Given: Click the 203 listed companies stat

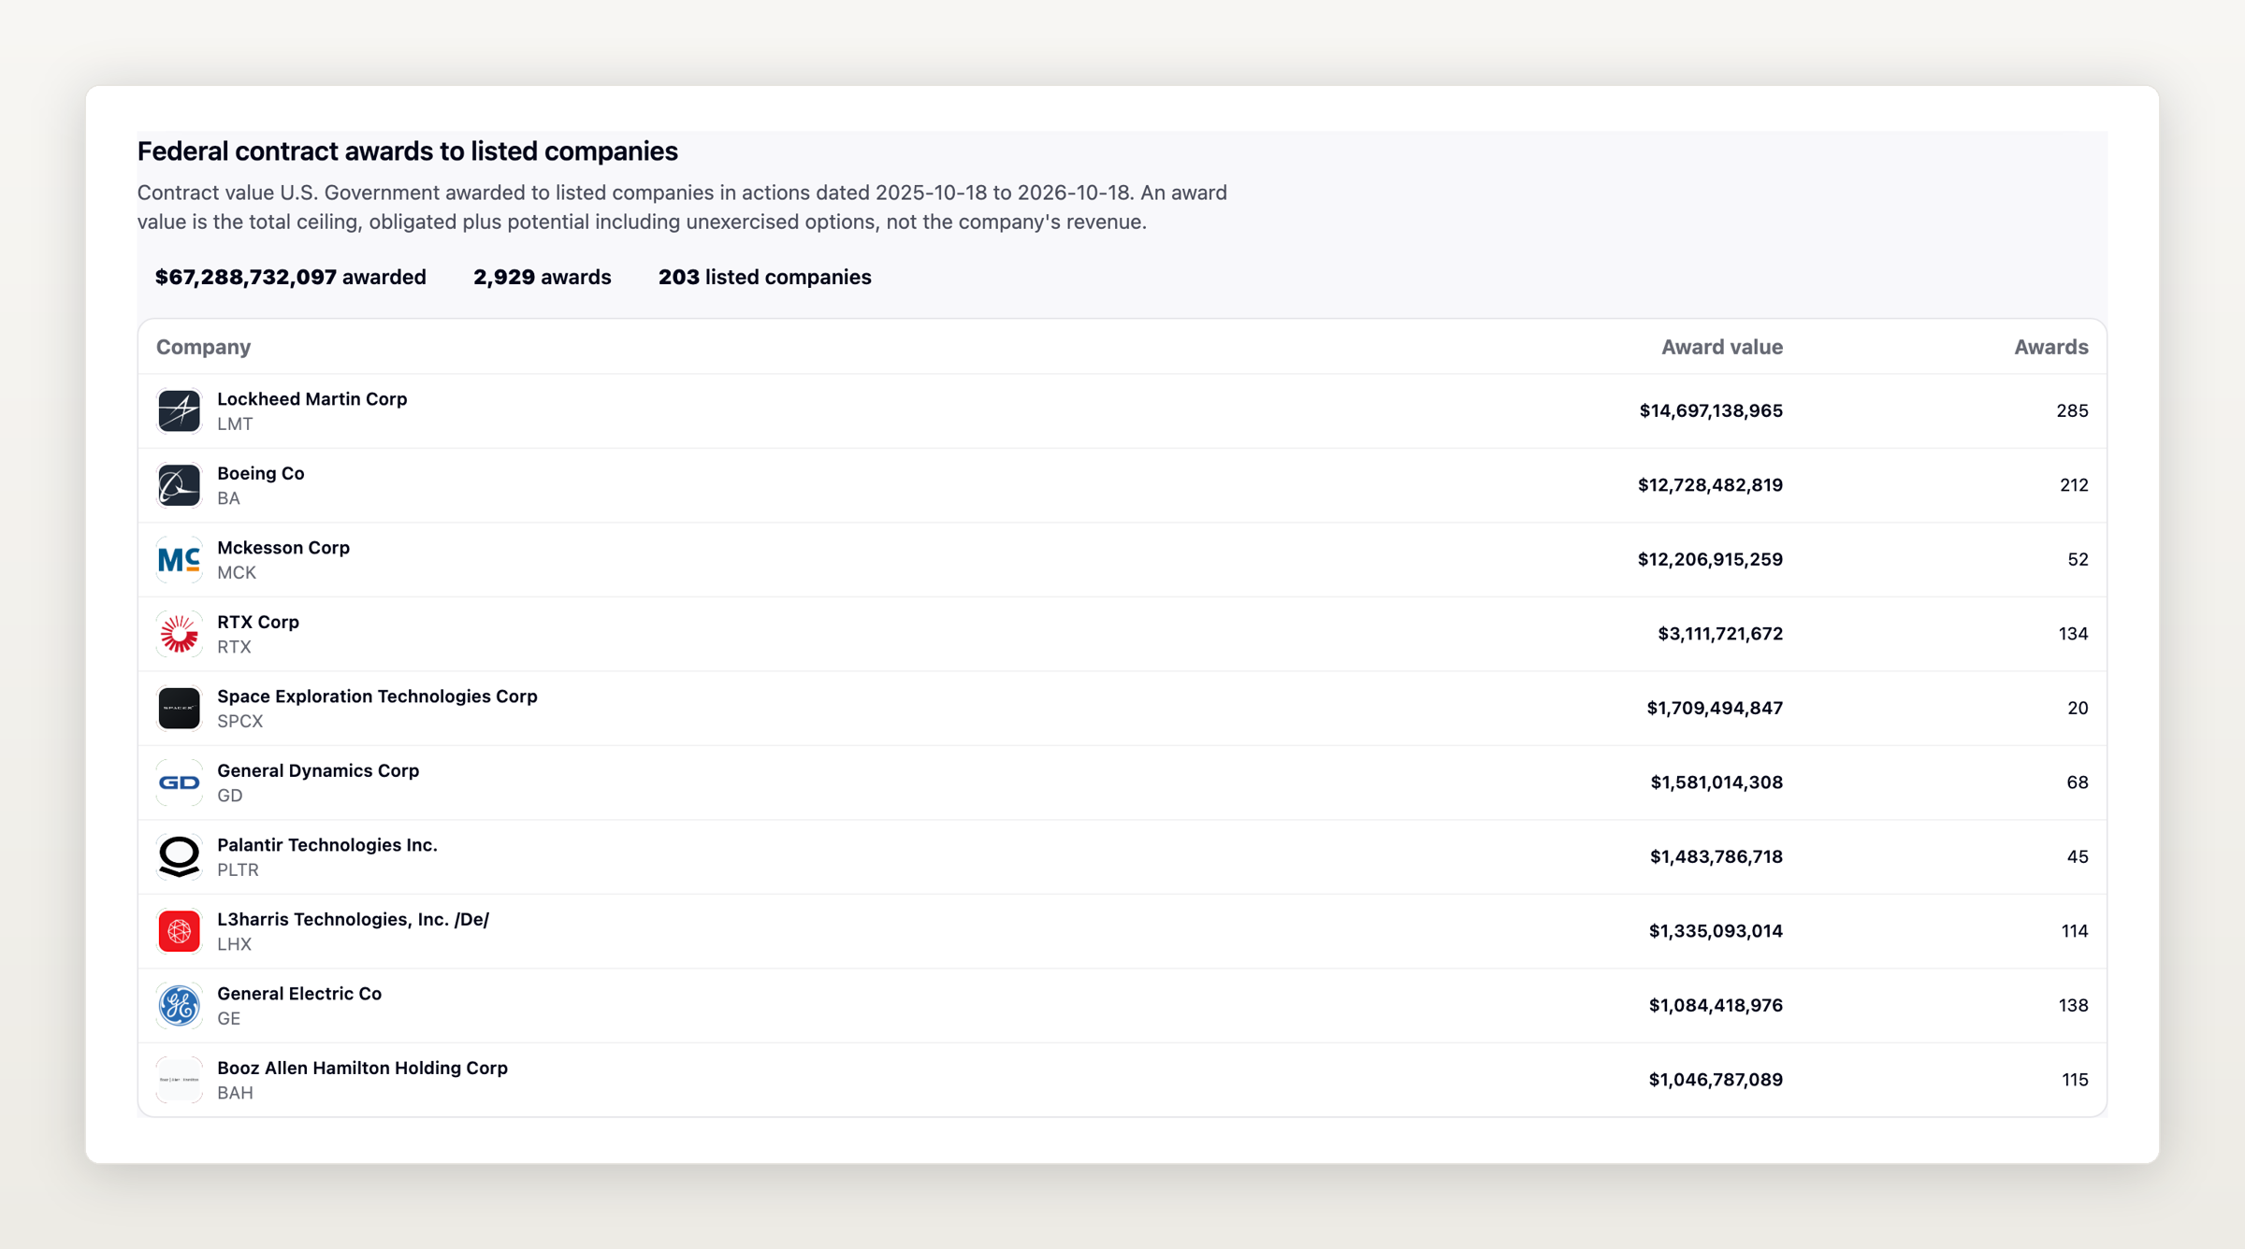Looking at the screenshot, I should point(764,277).
